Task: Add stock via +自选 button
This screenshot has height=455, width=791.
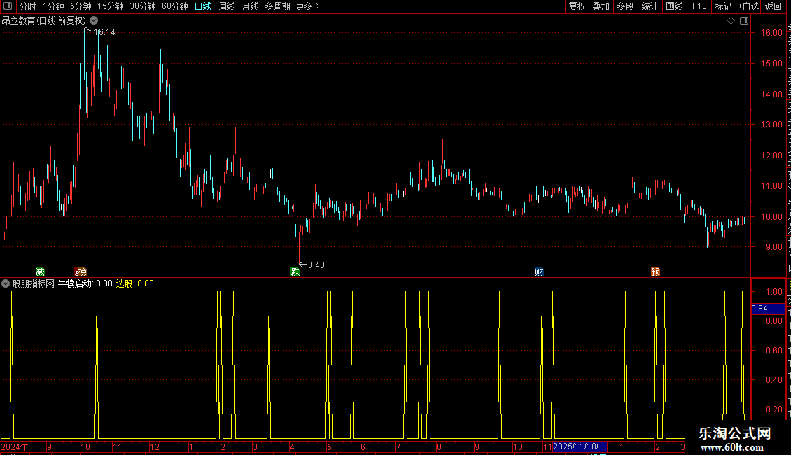Action: point(748,6)
